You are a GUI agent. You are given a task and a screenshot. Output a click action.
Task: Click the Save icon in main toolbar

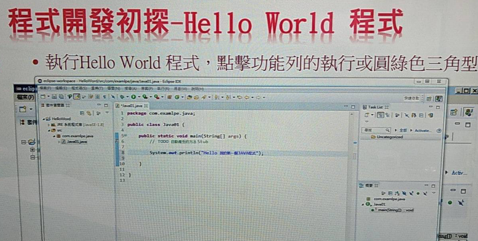[x=54, y=97]
